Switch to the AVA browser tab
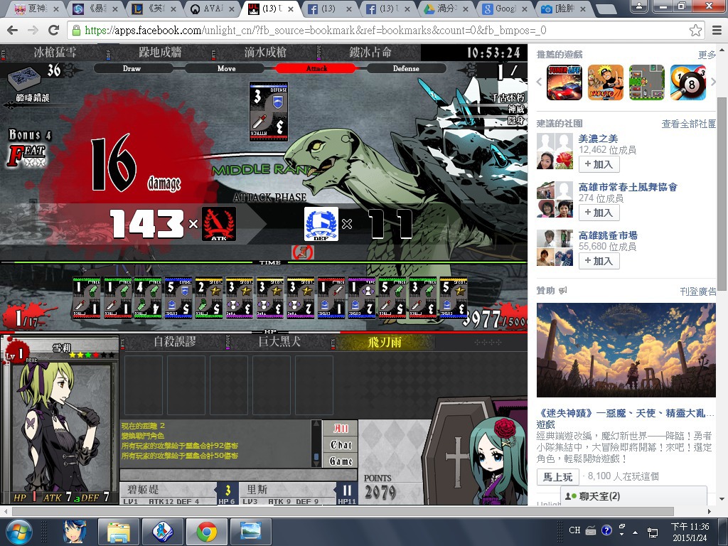 click(x=214, y=9)
